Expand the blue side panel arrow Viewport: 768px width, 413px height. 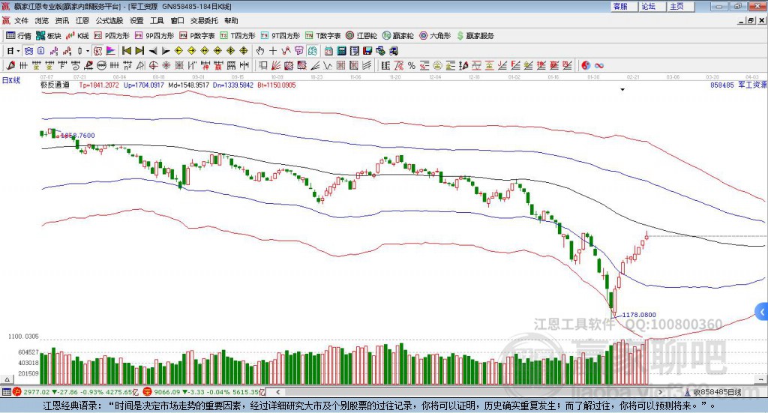point(762,312)
